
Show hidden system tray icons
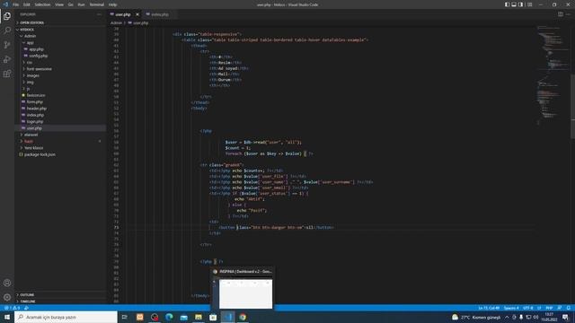[507, 317]
